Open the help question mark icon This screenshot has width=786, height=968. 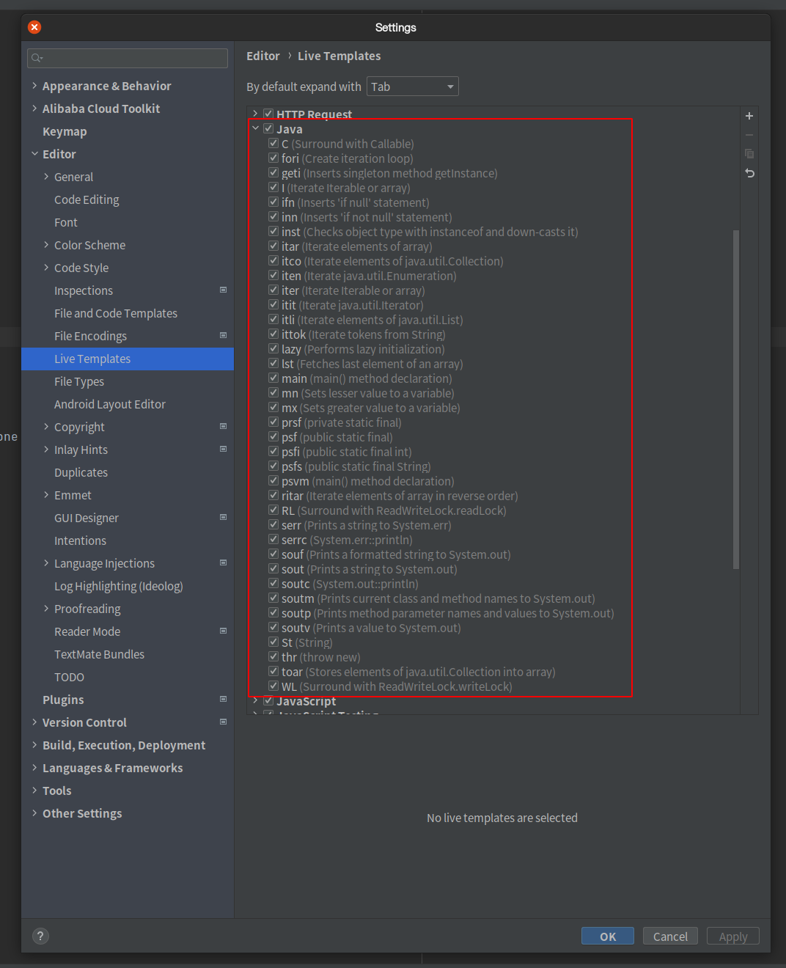41,936
